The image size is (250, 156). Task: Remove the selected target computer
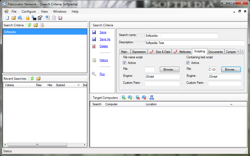pos(138,97)
